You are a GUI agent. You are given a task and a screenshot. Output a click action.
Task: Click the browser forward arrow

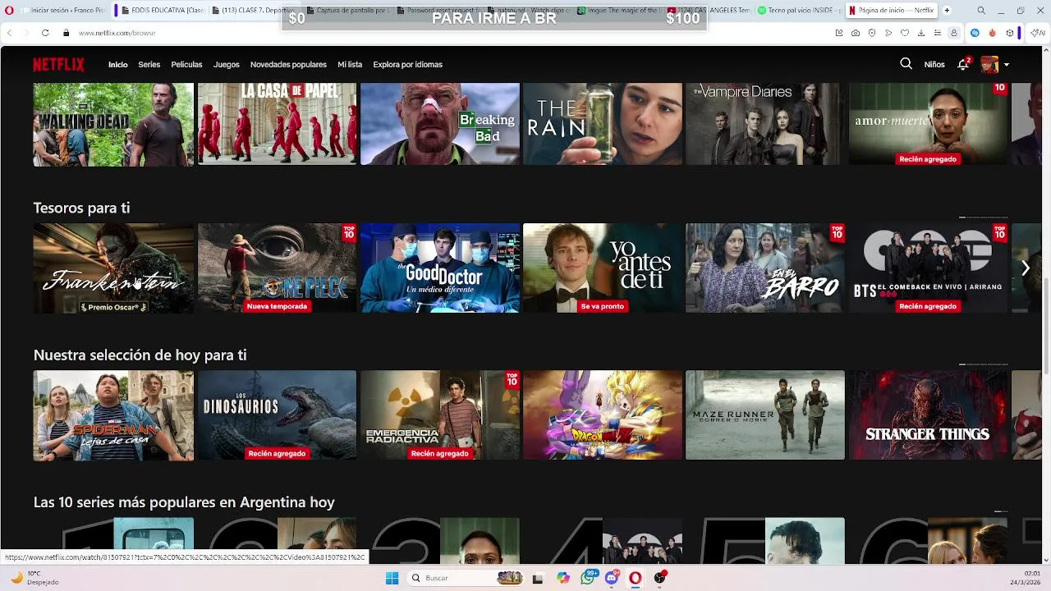(26, 33)
